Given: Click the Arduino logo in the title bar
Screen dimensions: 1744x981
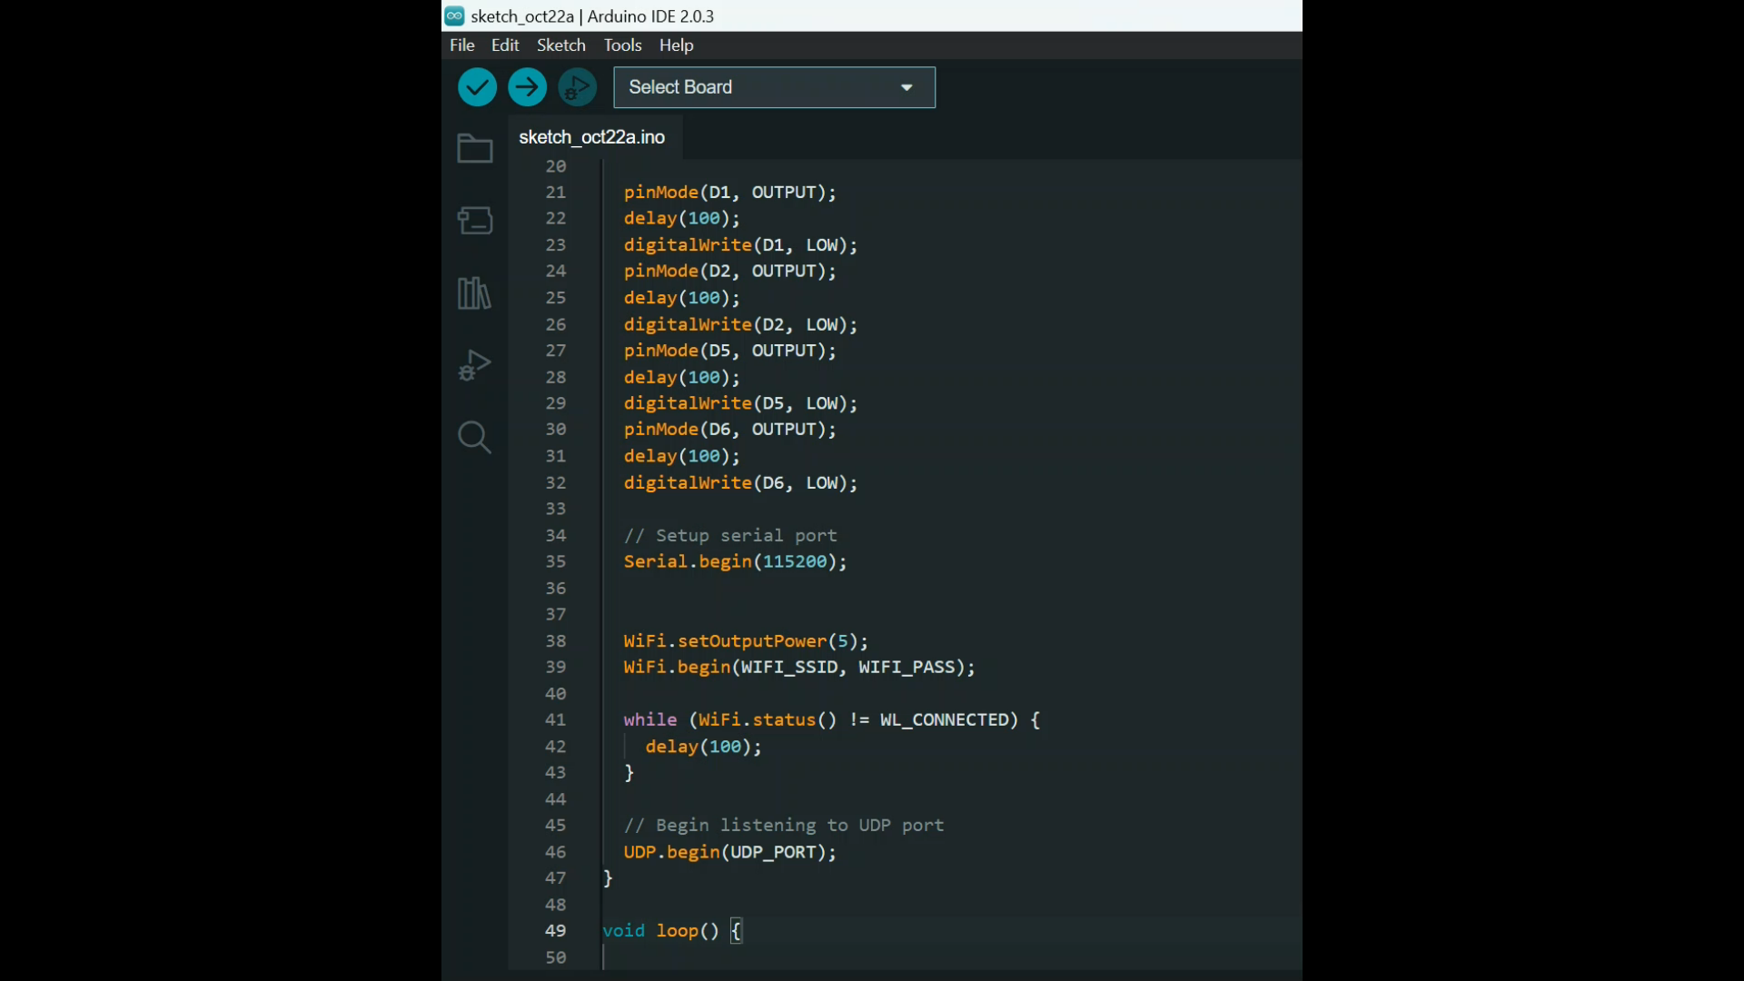Looking at the screenshot, I should click(455, 15).
